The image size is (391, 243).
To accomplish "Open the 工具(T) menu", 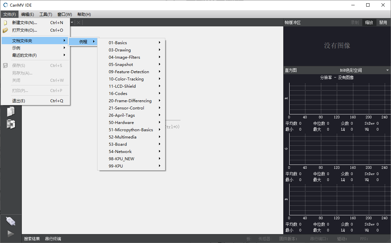I will click(x=46, y=15).
